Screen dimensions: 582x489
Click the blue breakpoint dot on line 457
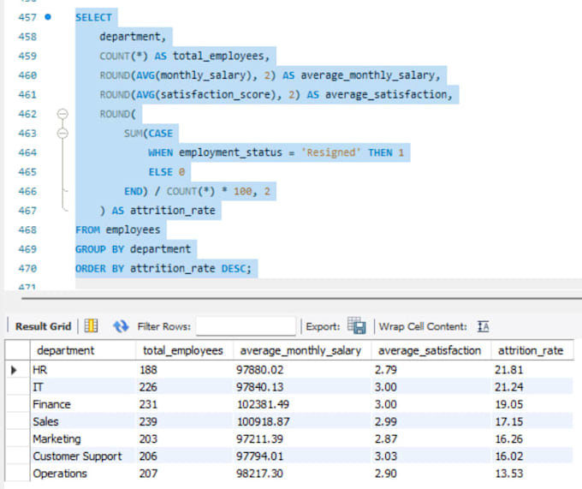pyautogui.click(x=48, y=17)
